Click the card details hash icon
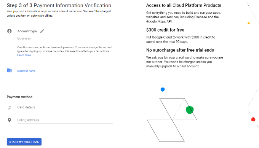 [10, 108]
